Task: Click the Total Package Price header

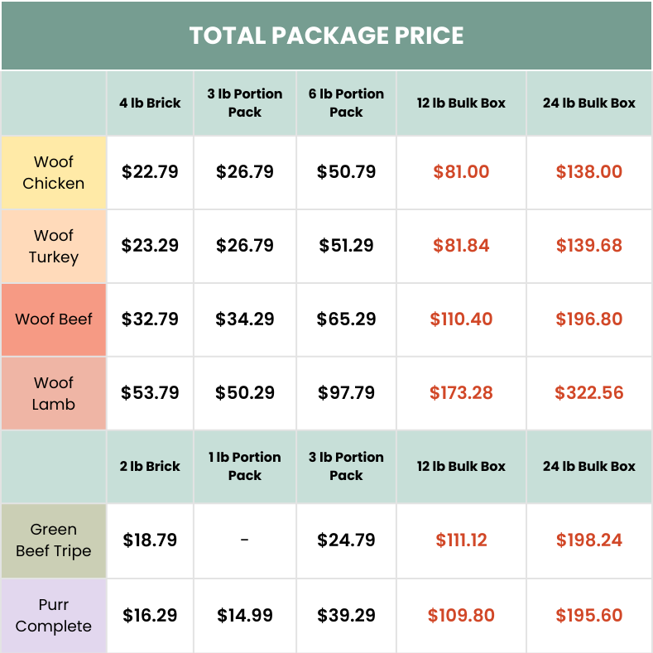Action: click(x=326, y=36)
